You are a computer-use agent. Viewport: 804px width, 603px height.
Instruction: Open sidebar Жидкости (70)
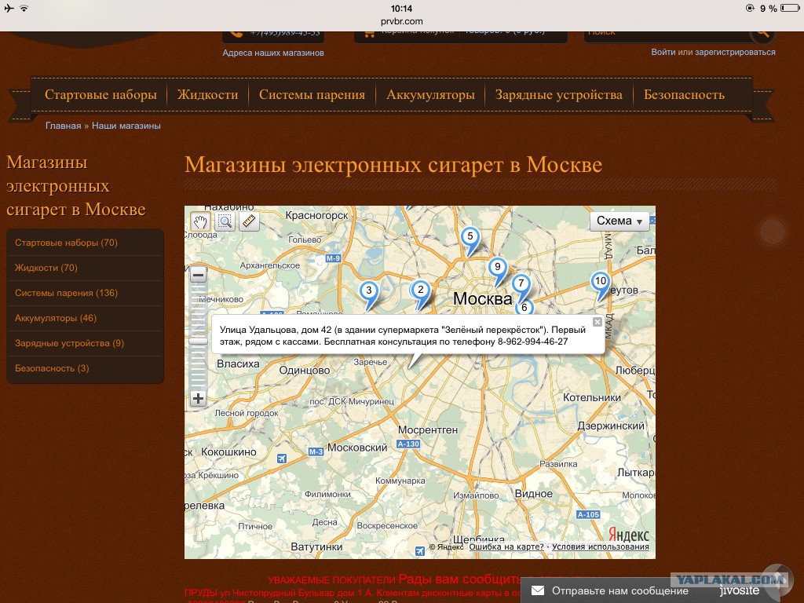pyautogui.click(x=46, y=268)
